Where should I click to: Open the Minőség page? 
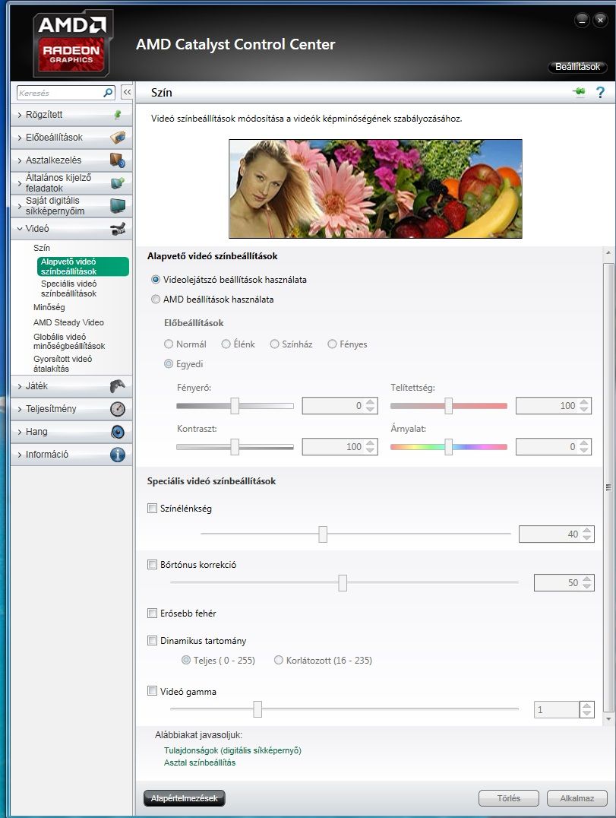(49, 307)
